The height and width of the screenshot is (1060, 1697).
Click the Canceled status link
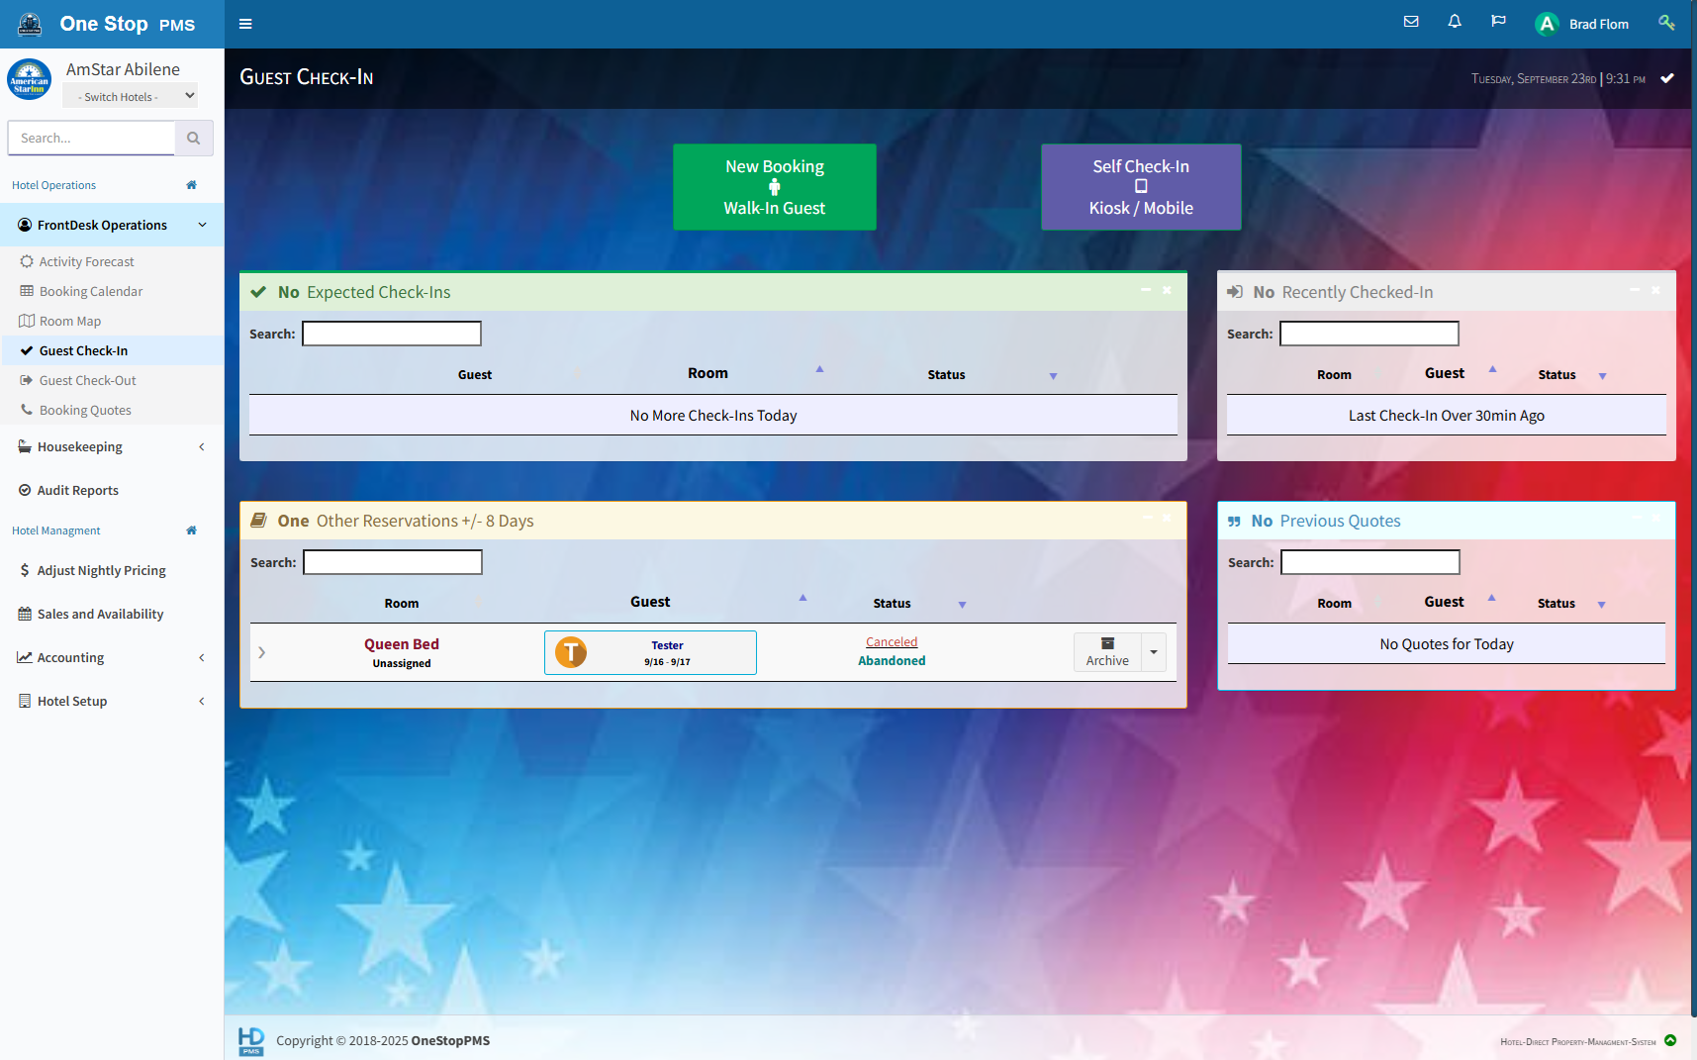pos(892,642)
